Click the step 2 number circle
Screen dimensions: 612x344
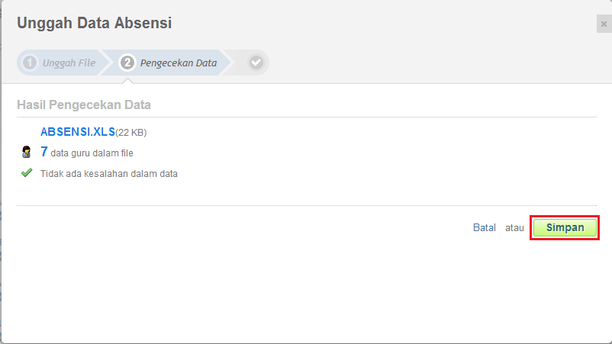(127, 63)
